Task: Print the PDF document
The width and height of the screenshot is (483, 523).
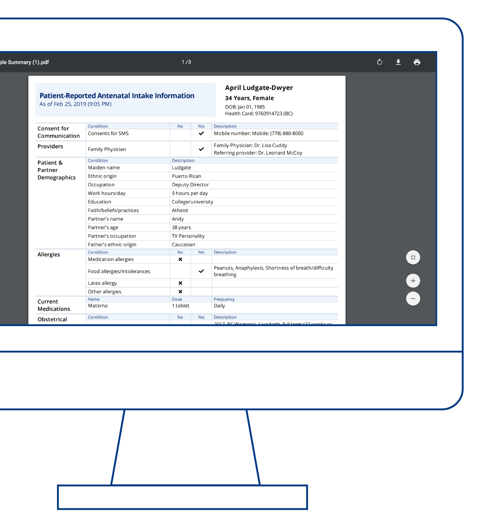Action: (417, 62)
